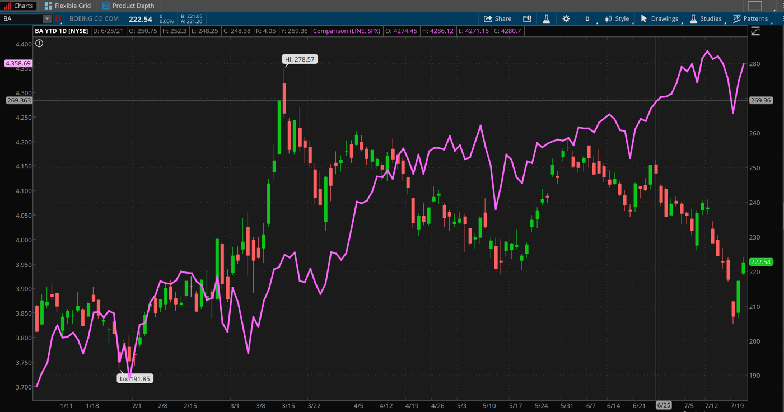
Task: Open the D timeframe dropdown
Action: 587,18
